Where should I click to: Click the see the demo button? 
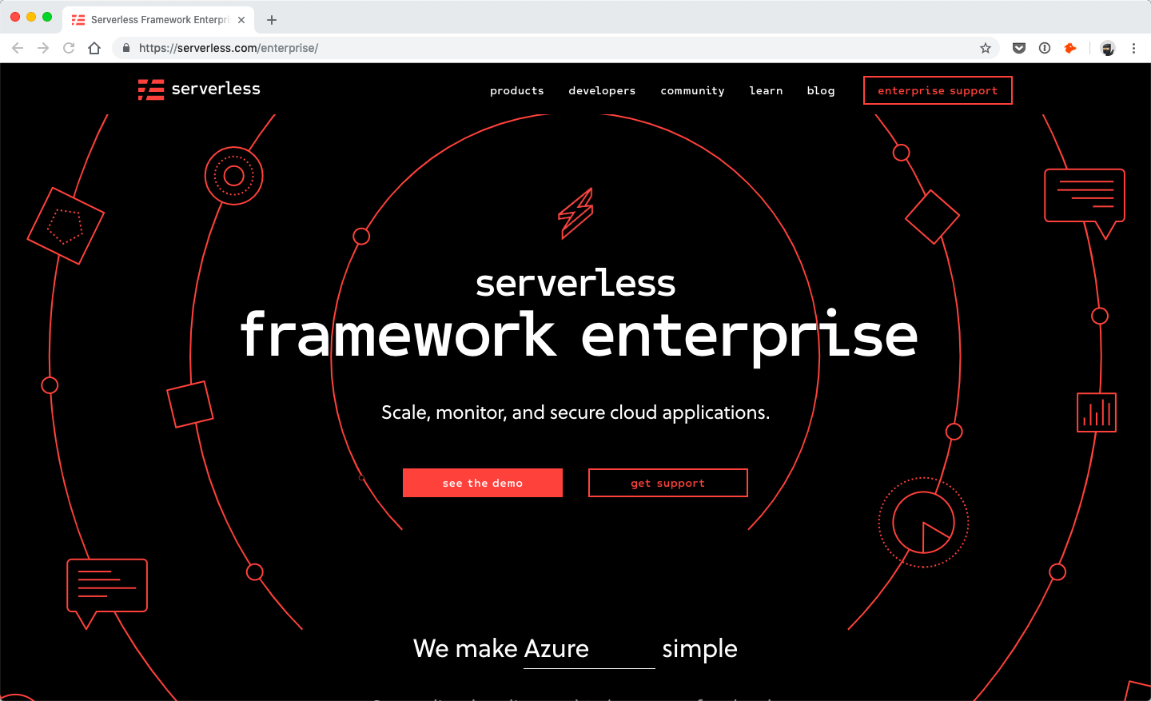tap(483, 483)
